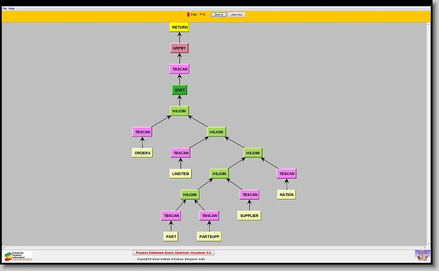Select the GRPBY operator node
439x271 pixels.
tap(179, 48)
